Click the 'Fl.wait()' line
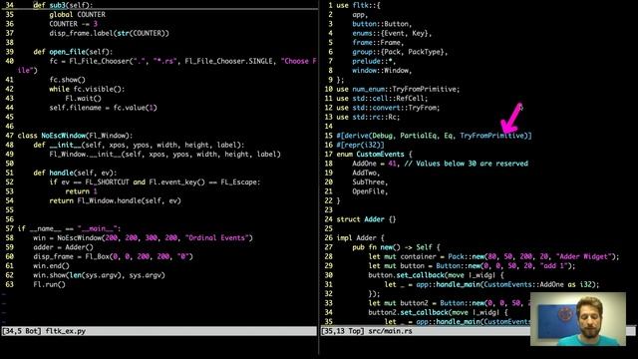The height and width of the screenshot is (359, 638). [83, 99]
